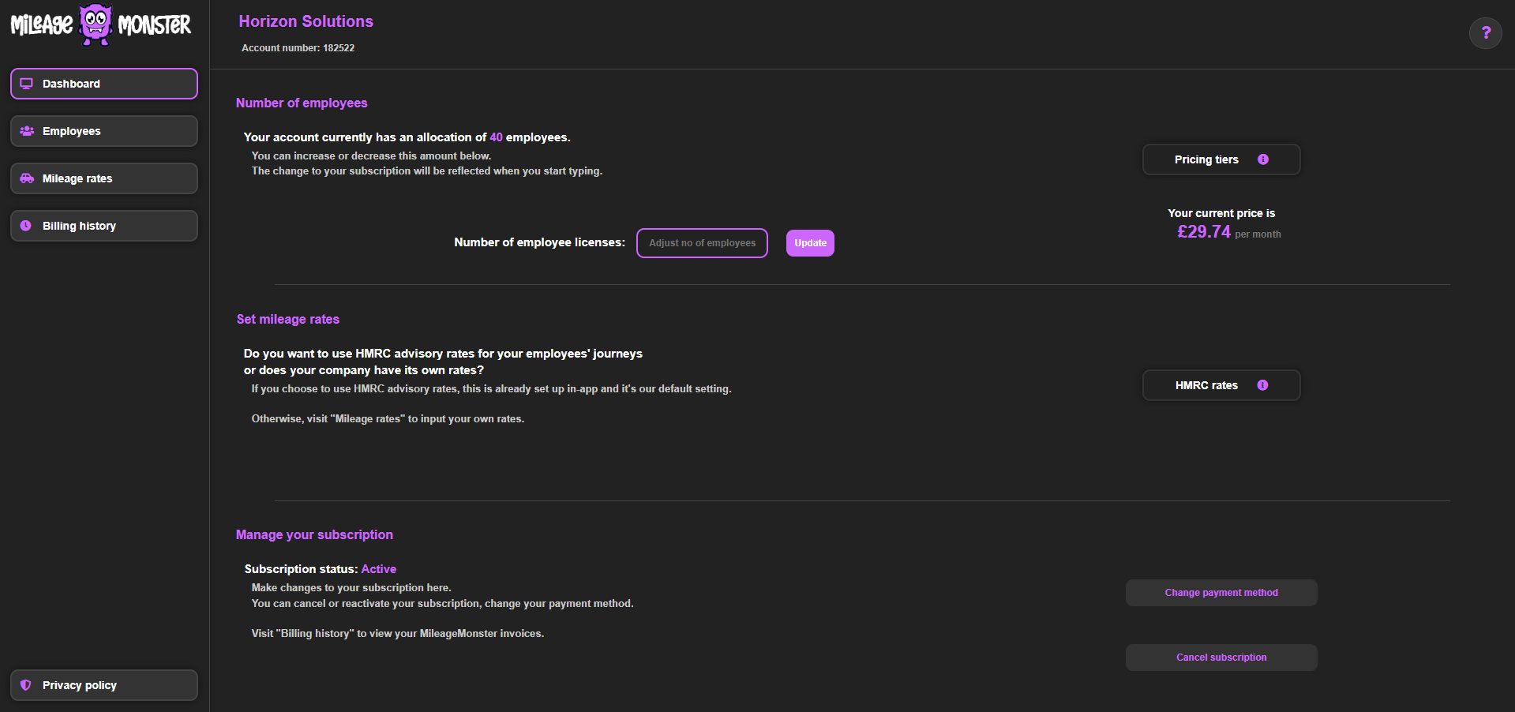Click the shield icon beside Privacy policy
Screen dimensions: 1515x712
pos(26,685)
